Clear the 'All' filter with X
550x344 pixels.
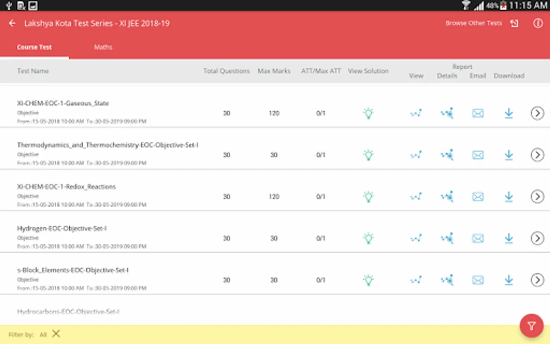point(56,334)
